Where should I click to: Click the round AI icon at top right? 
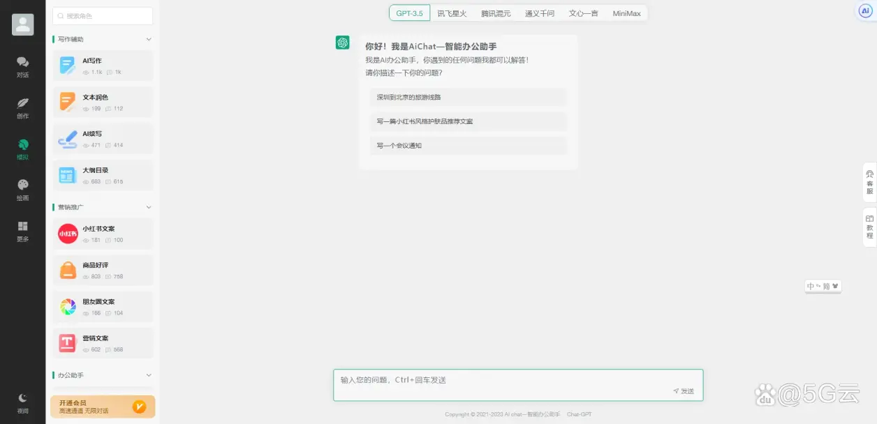[x=865, y=10]
